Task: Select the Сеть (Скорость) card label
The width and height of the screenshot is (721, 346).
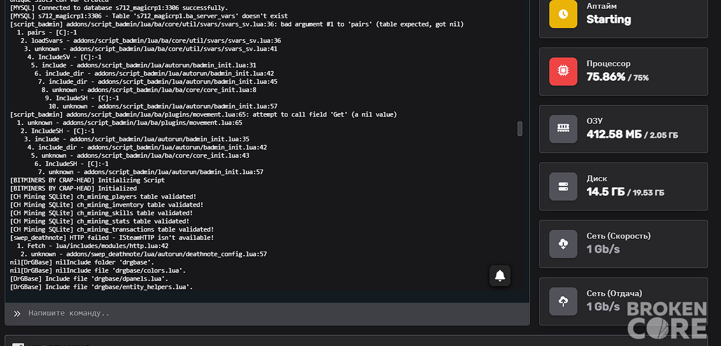Action: (x=618, y=236)
